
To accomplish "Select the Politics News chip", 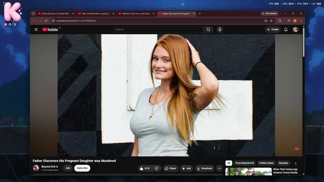I will [266, 163].
